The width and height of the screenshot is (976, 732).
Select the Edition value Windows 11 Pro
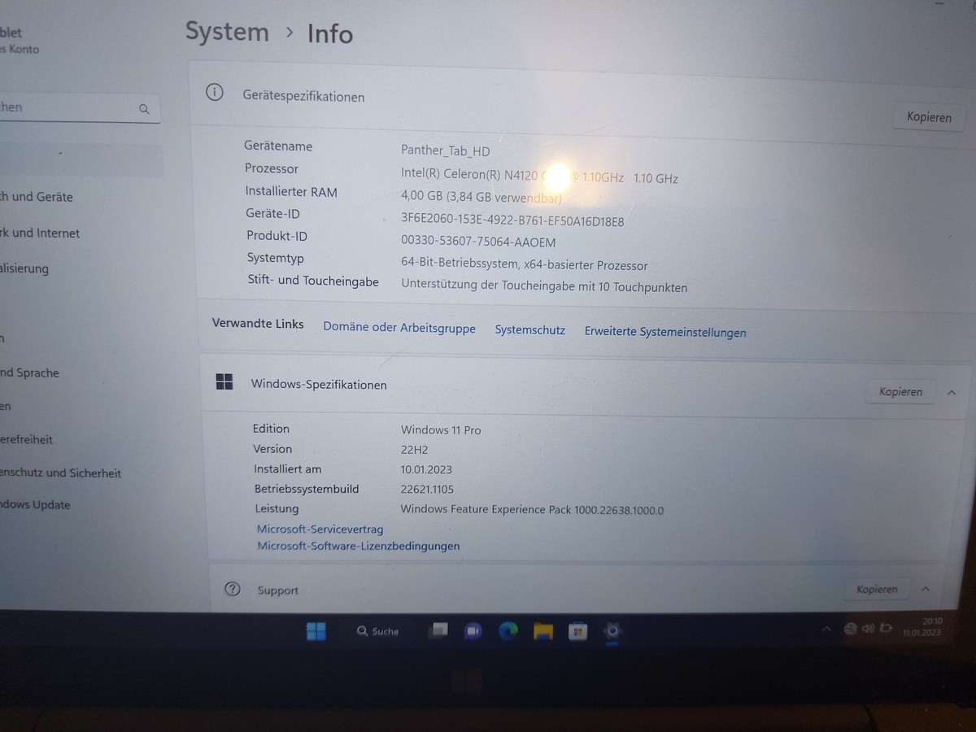441,430
